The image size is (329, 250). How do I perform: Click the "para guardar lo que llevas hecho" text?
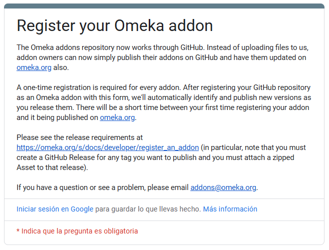(148, 209)
